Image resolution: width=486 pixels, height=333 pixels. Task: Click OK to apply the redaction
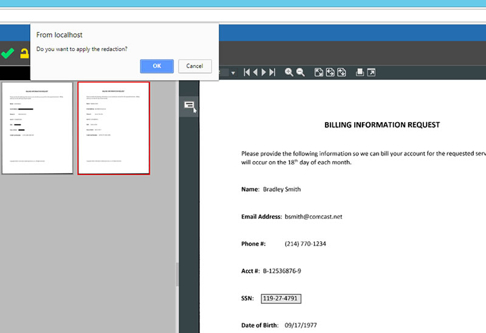[157, 66]
